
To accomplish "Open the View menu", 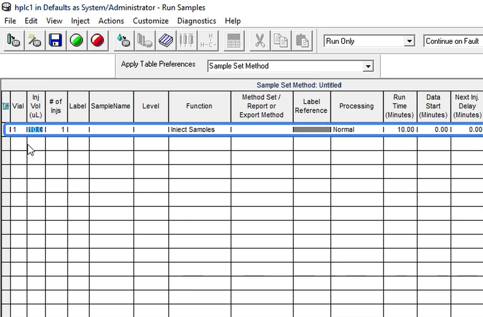I will pos(54,21).
